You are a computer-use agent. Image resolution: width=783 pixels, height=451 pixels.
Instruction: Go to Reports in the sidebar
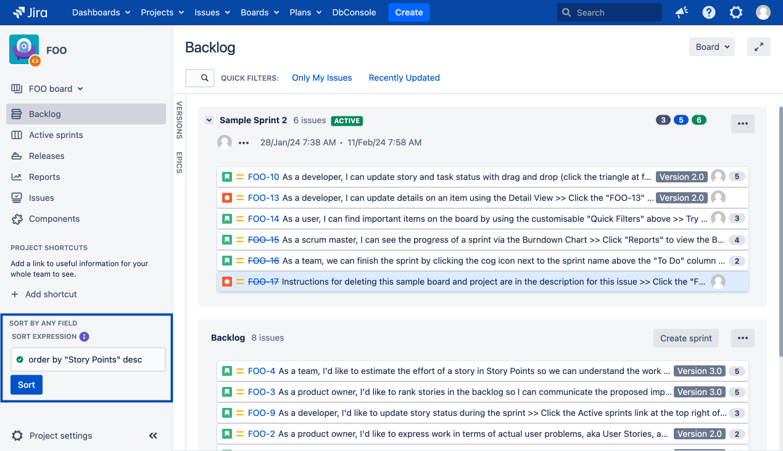pos(86,177)
